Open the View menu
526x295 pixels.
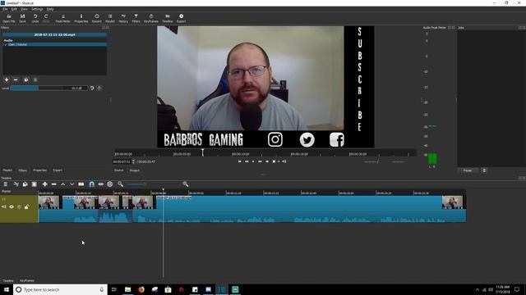coord(24,9)
